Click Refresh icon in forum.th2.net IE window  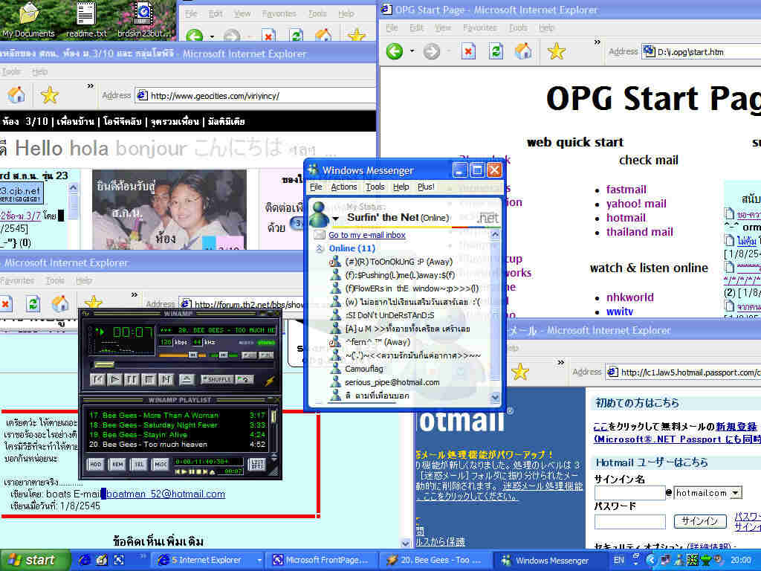click(33, 304)
